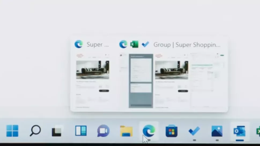Open taskbar Search magnifier
Screen dimensions: 260x146
click(x=35, y=130)
